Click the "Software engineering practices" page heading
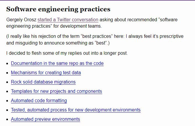Screen dimensions: 195x126 (58, 9)
